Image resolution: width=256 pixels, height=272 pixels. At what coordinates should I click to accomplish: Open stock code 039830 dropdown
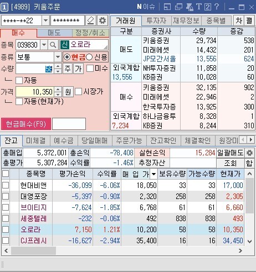(44, 45)
